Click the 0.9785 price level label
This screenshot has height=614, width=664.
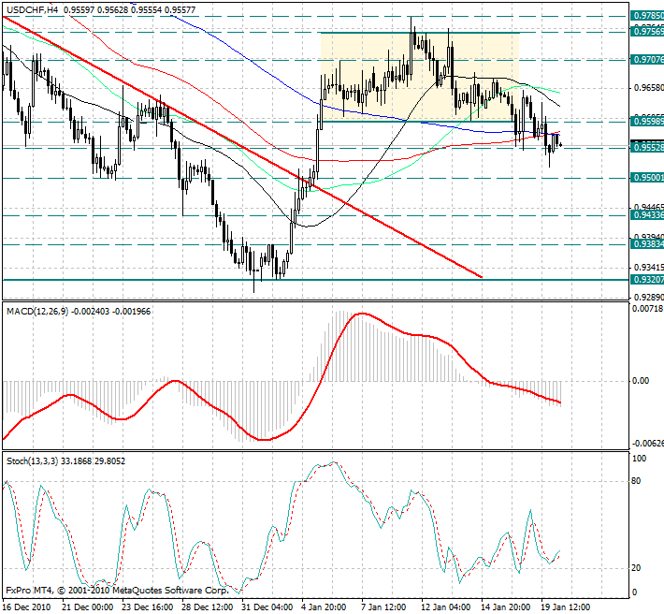(x=647, y=16)
